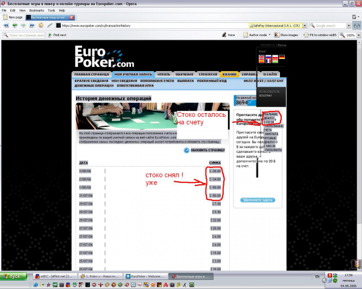Click the wand icon beside Reload
This screenshot has width=362, height=289.
49,25
